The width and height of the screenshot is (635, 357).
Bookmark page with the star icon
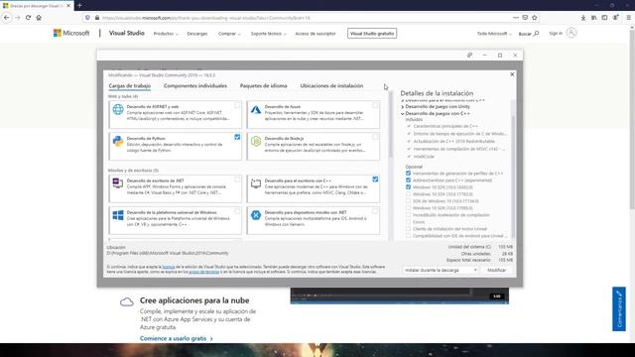tap(535, 18)
